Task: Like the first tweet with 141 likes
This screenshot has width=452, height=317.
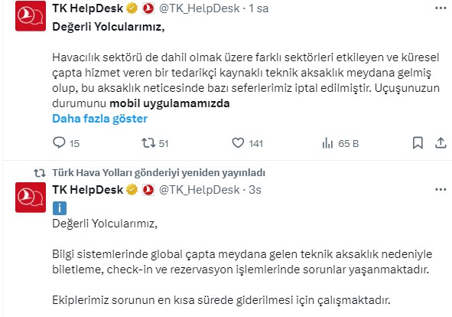Action: coord(248,143)
